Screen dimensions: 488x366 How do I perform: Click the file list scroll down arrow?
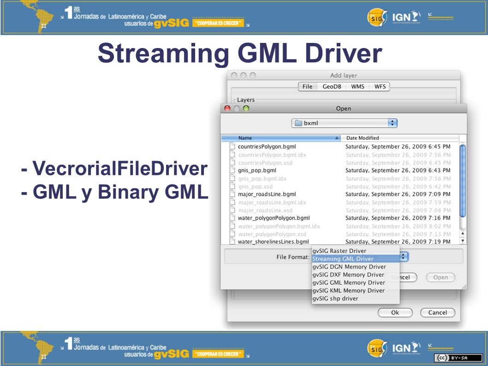463,241
